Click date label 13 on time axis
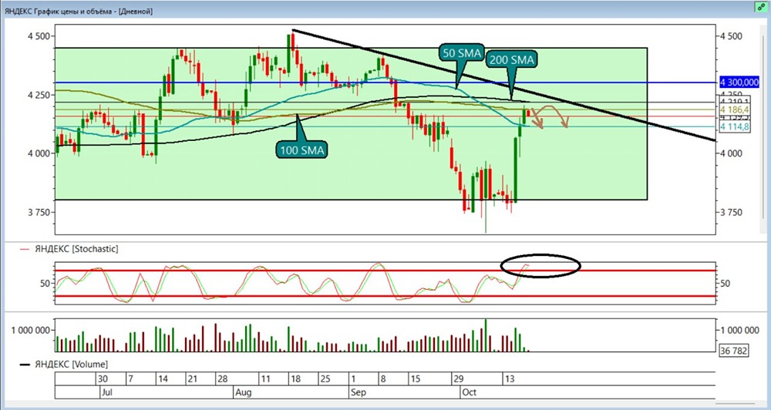The image size is (771, 410). click(x=509, y=379)
